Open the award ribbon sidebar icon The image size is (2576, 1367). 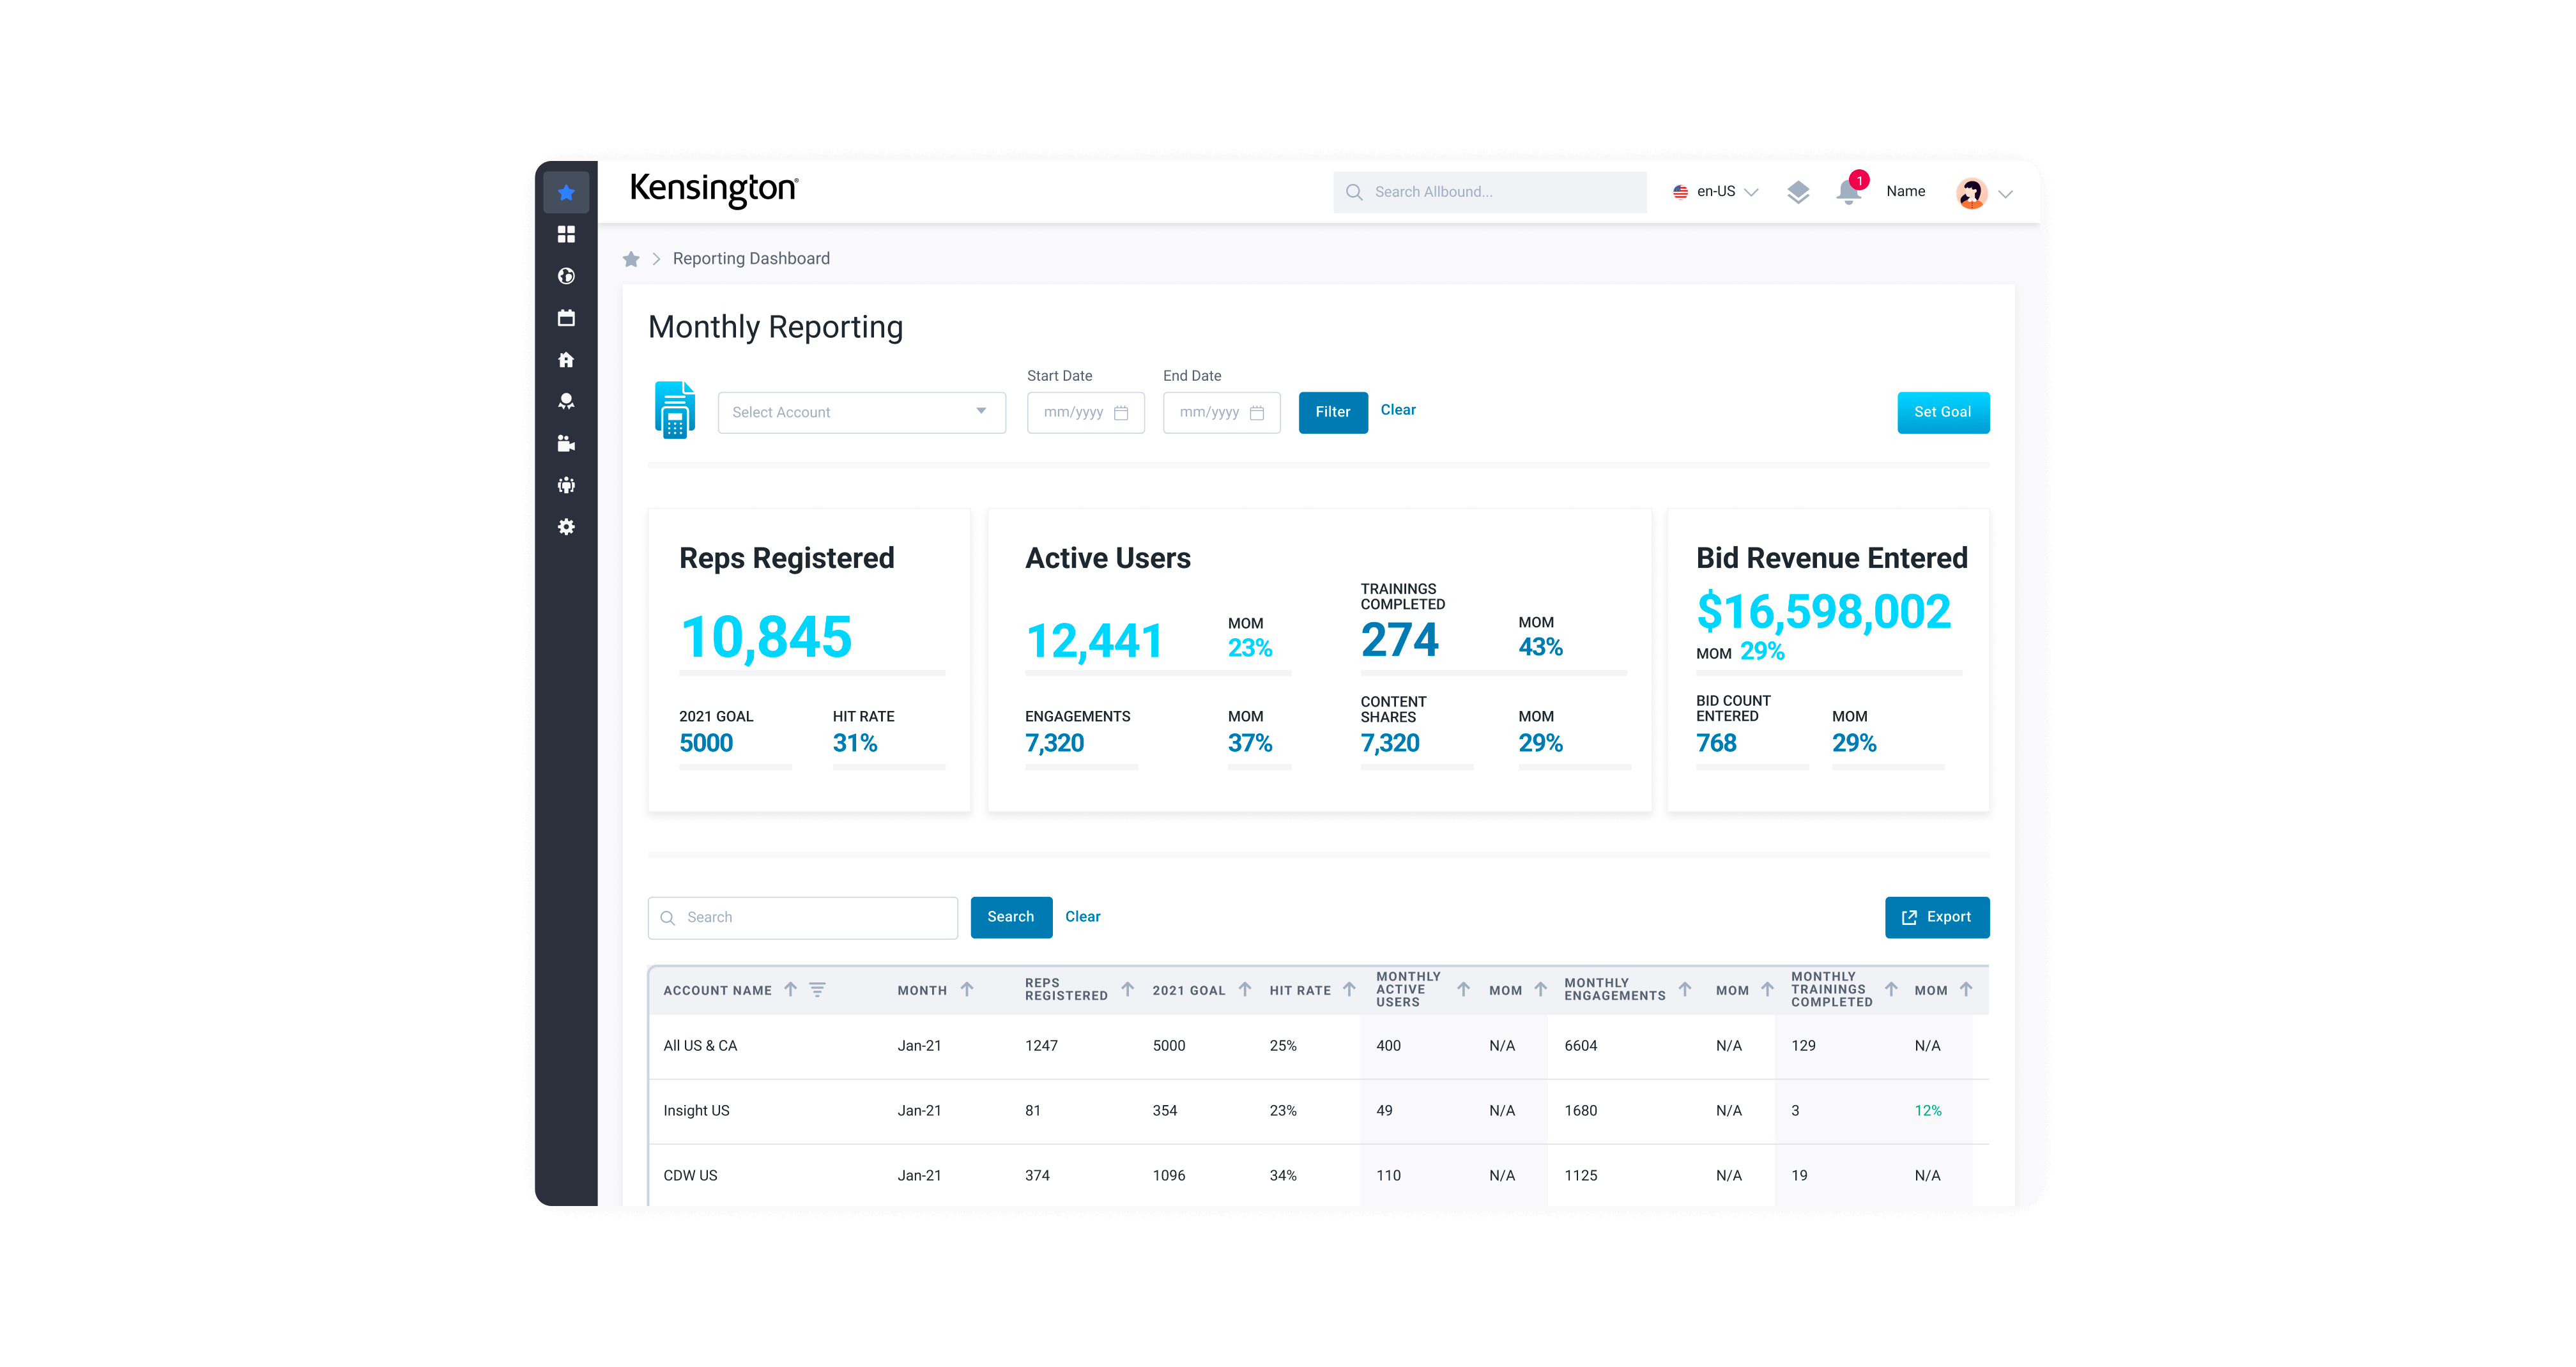(x=566, y=401)
